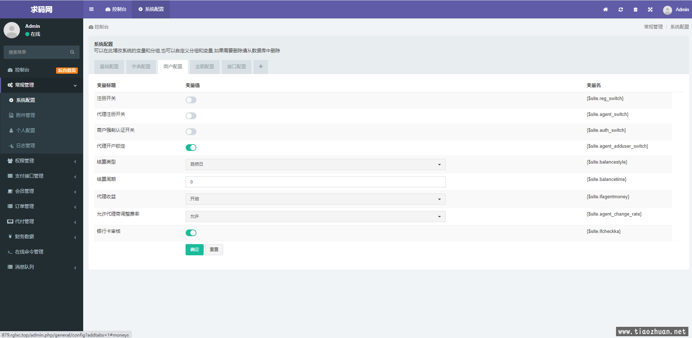Screen dimensions: 692x338
Task: Click the 常规管理 cogs icon
Action: (10, 85)
